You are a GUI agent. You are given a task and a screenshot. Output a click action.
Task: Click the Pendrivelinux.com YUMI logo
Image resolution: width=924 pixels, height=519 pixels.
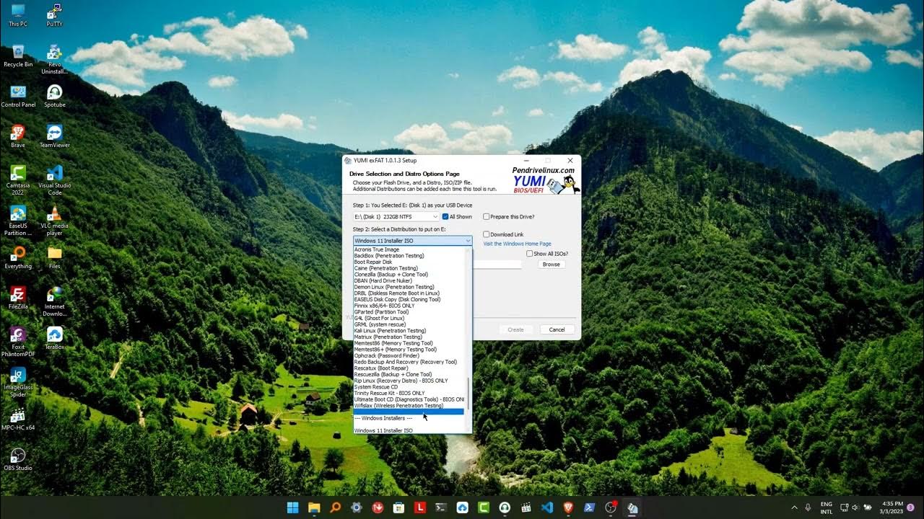click(x=546, y=180)
